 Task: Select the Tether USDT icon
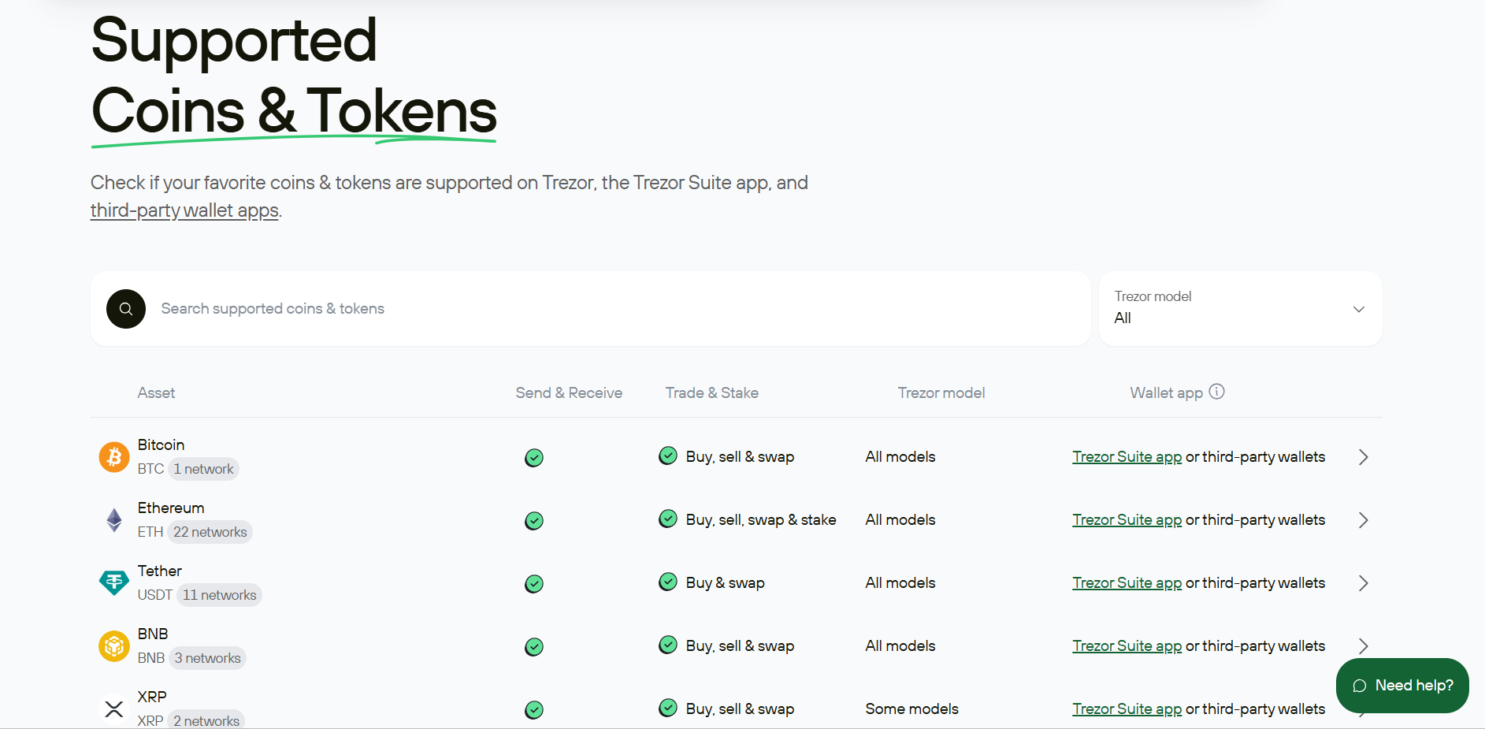click(114, 582)
